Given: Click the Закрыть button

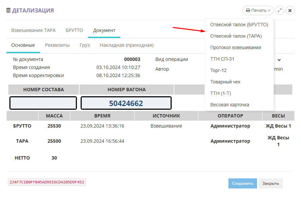Looking at the screenshot, I should point(270,183).
